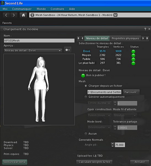Decrease the triangle limit value
The width and height of the screenshot is (151, 166).
click(115, 105)
